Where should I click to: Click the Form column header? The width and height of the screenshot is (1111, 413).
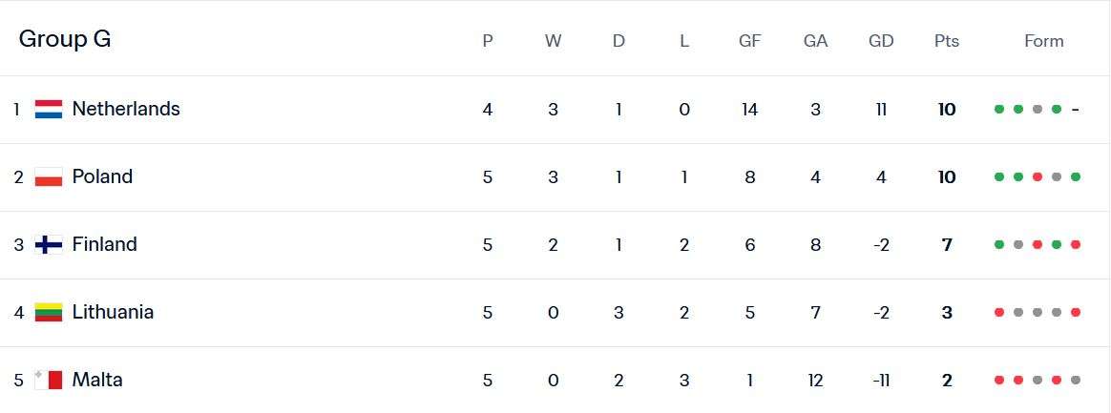(x=1043, y=41)
